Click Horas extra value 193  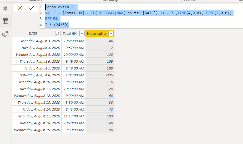pos(100,116)
